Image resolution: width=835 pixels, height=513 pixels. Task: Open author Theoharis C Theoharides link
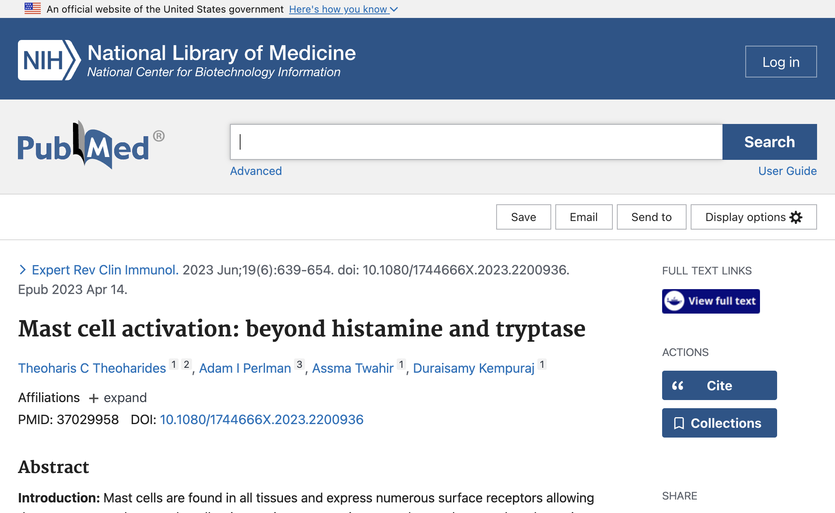(x=92, y=368)
